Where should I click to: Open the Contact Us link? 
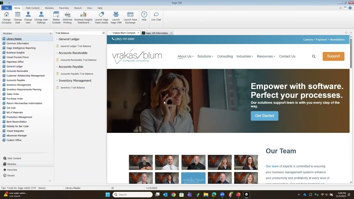pyautogui.click(x=287, y=56)
